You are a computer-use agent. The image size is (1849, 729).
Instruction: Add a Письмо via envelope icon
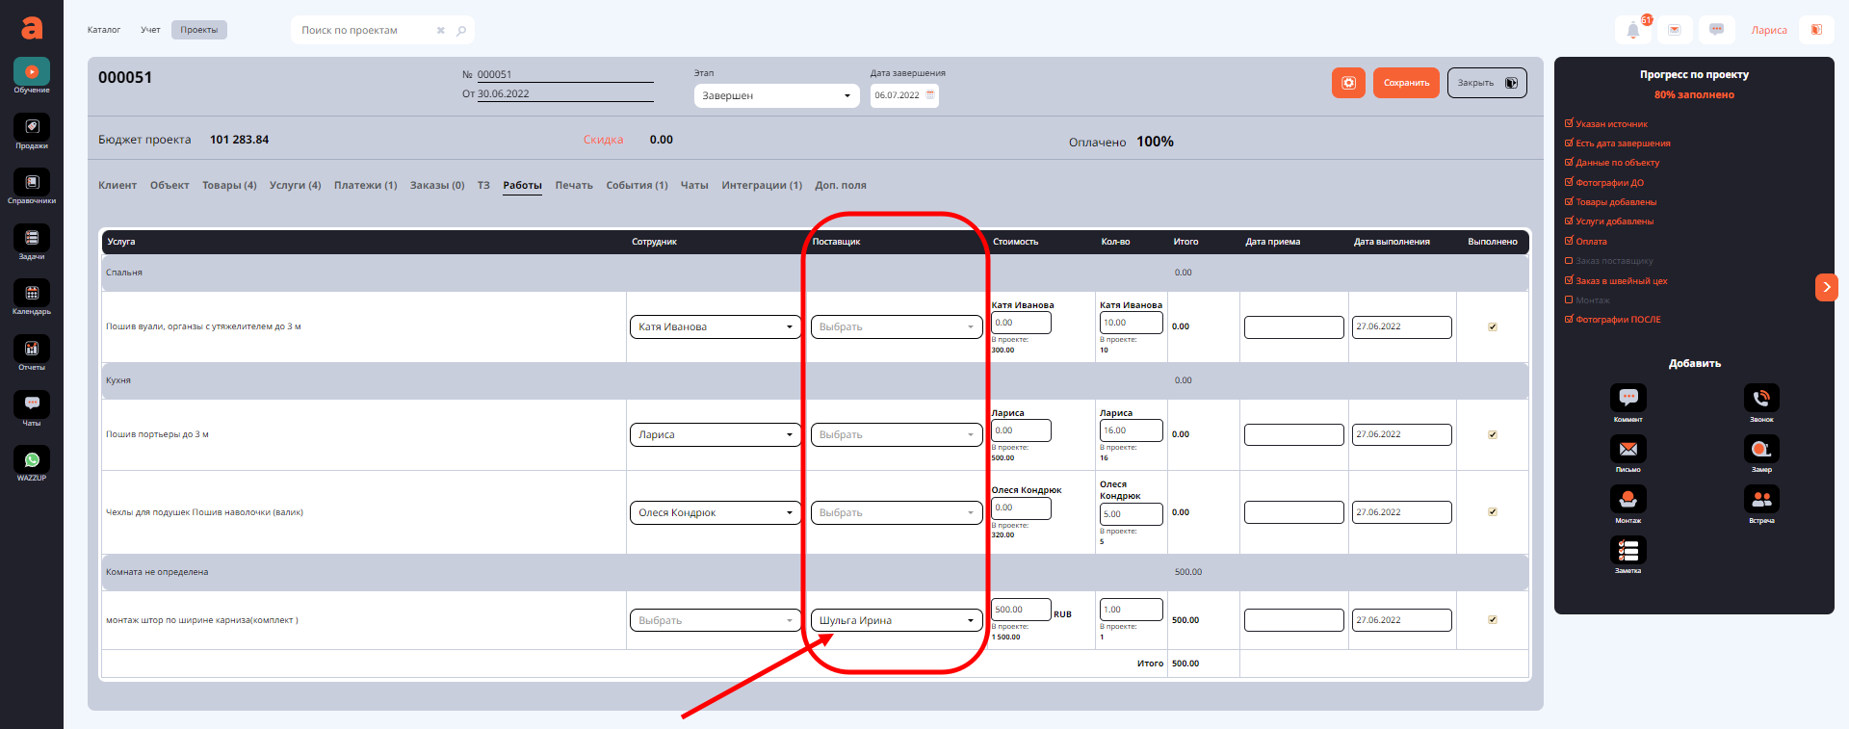point(1628,450)
